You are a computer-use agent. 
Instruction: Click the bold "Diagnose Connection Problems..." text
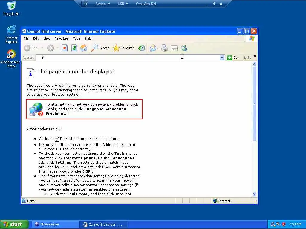click(x=86, y=111)
